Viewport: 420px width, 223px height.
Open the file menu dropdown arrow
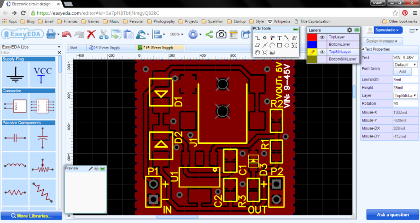tap(58, 34)
